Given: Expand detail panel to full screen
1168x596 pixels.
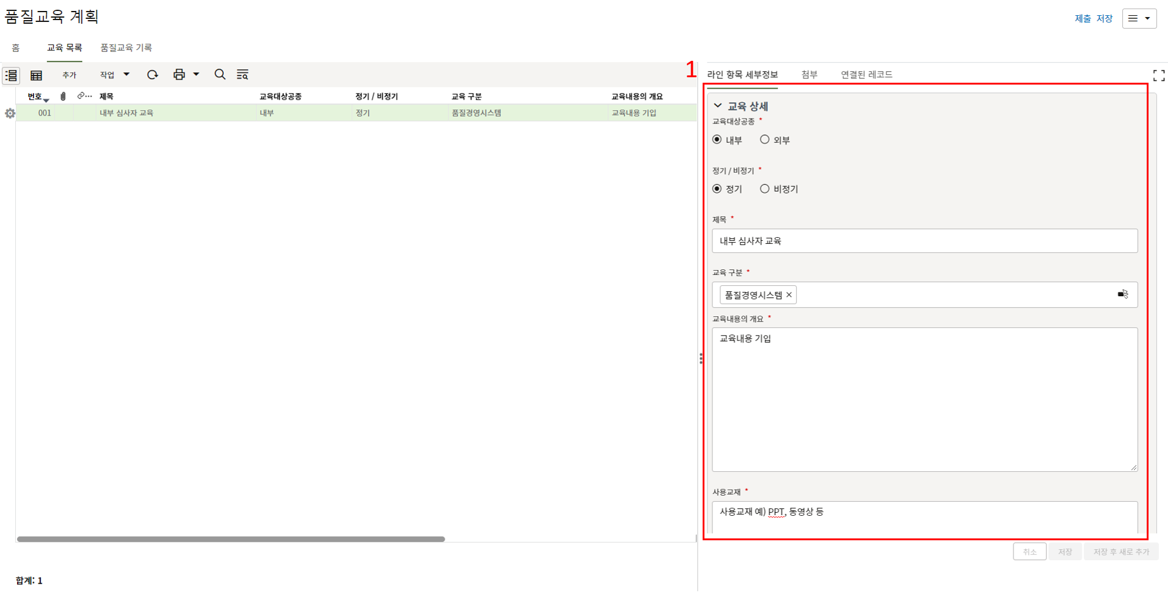Looking at the screenshot, I should tap(1158, 75).
